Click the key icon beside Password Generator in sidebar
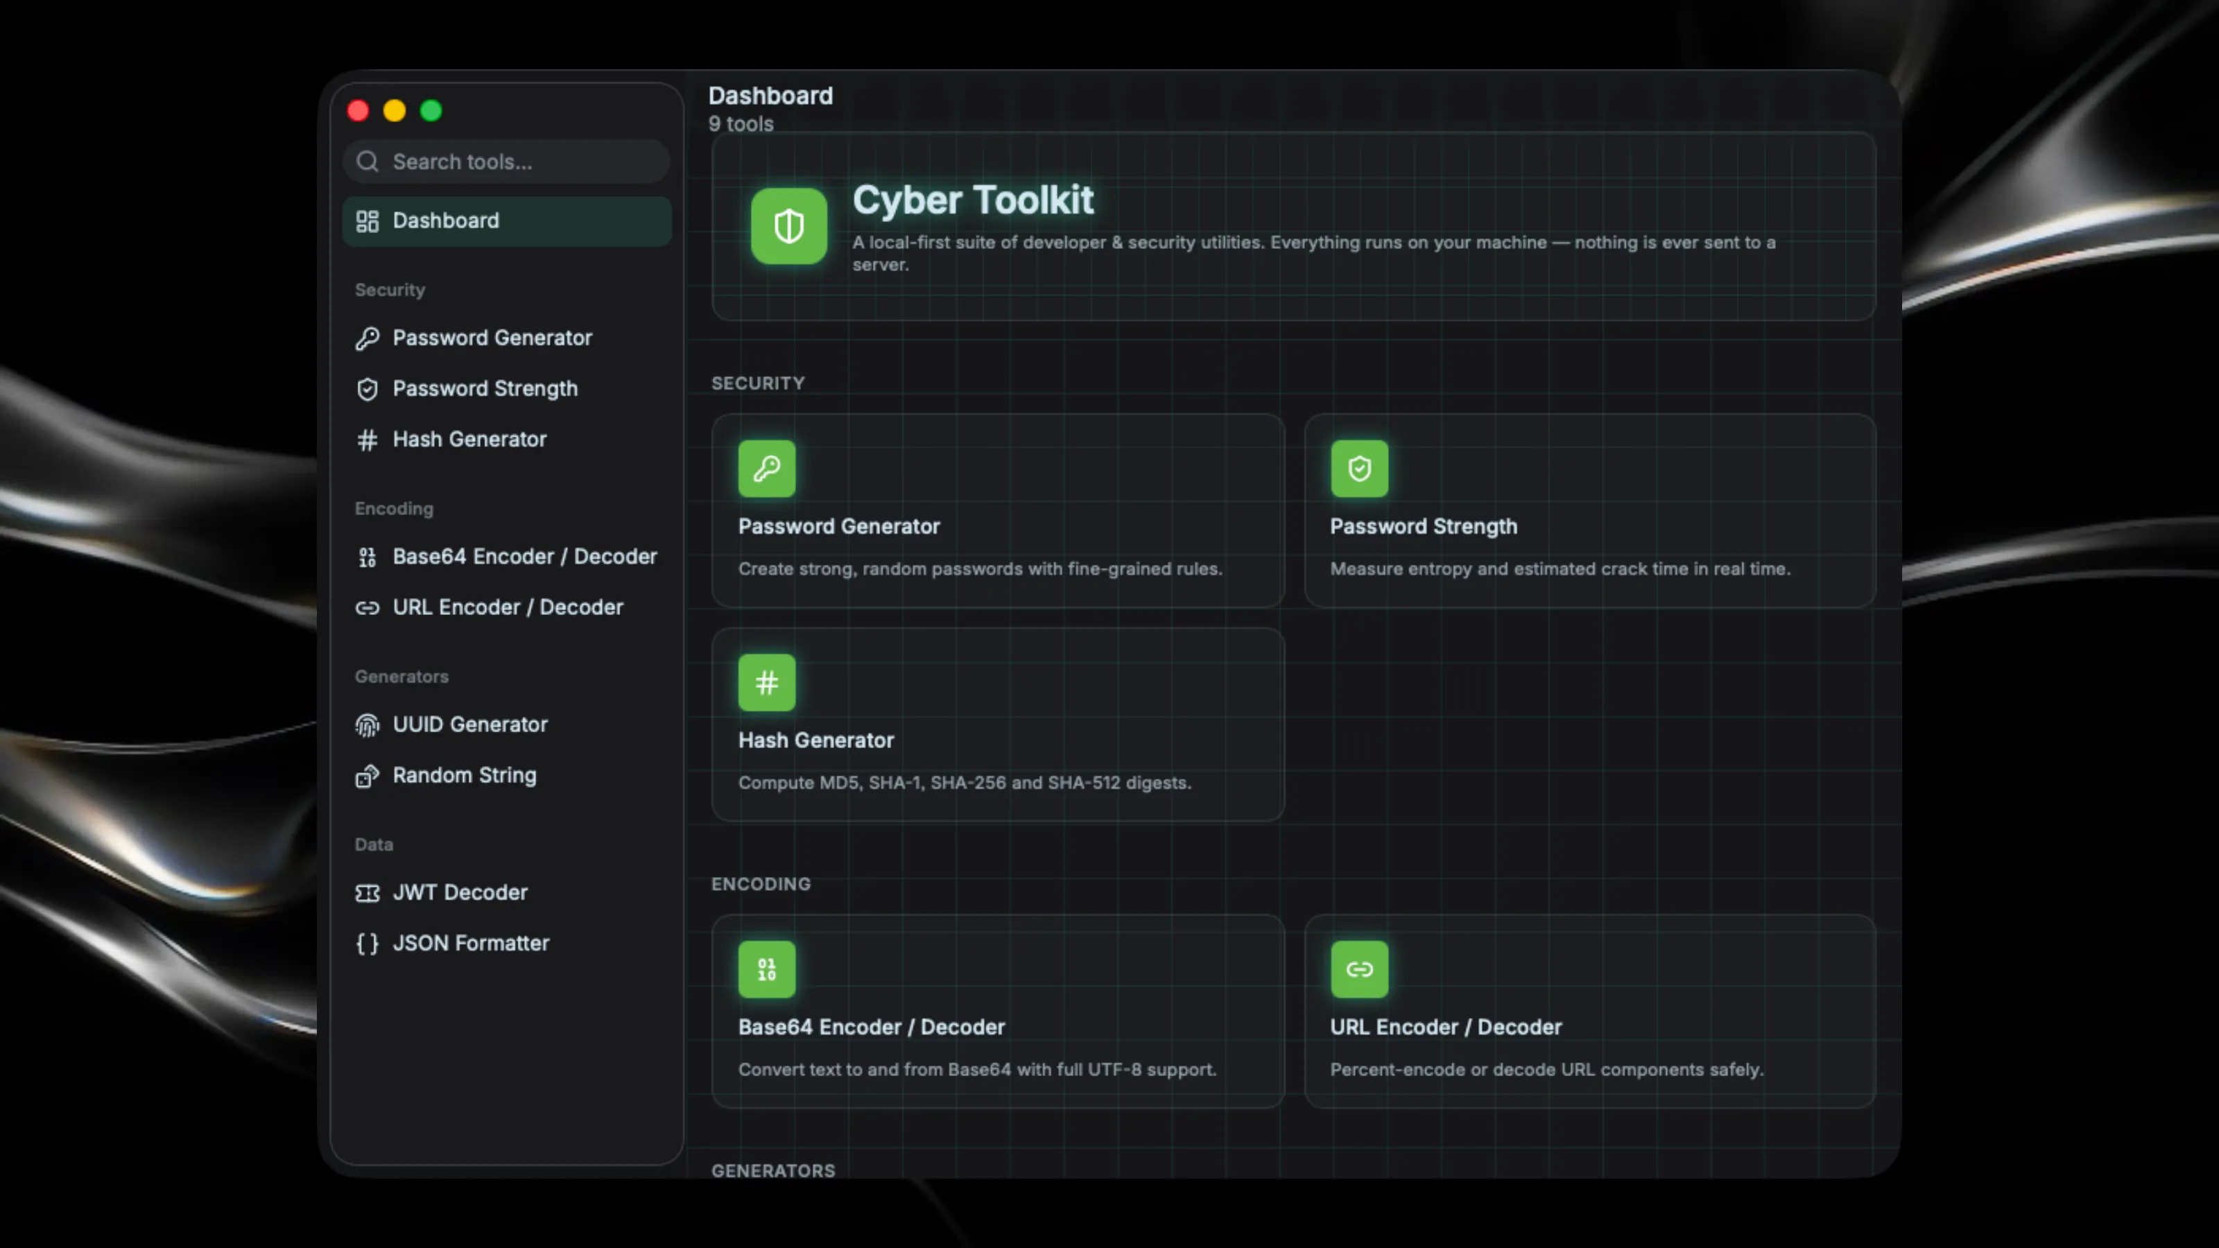 point(368,338)
